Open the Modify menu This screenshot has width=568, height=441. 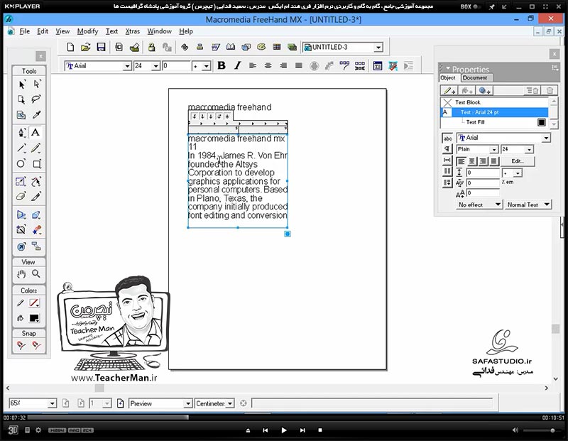tap(87, 31)
